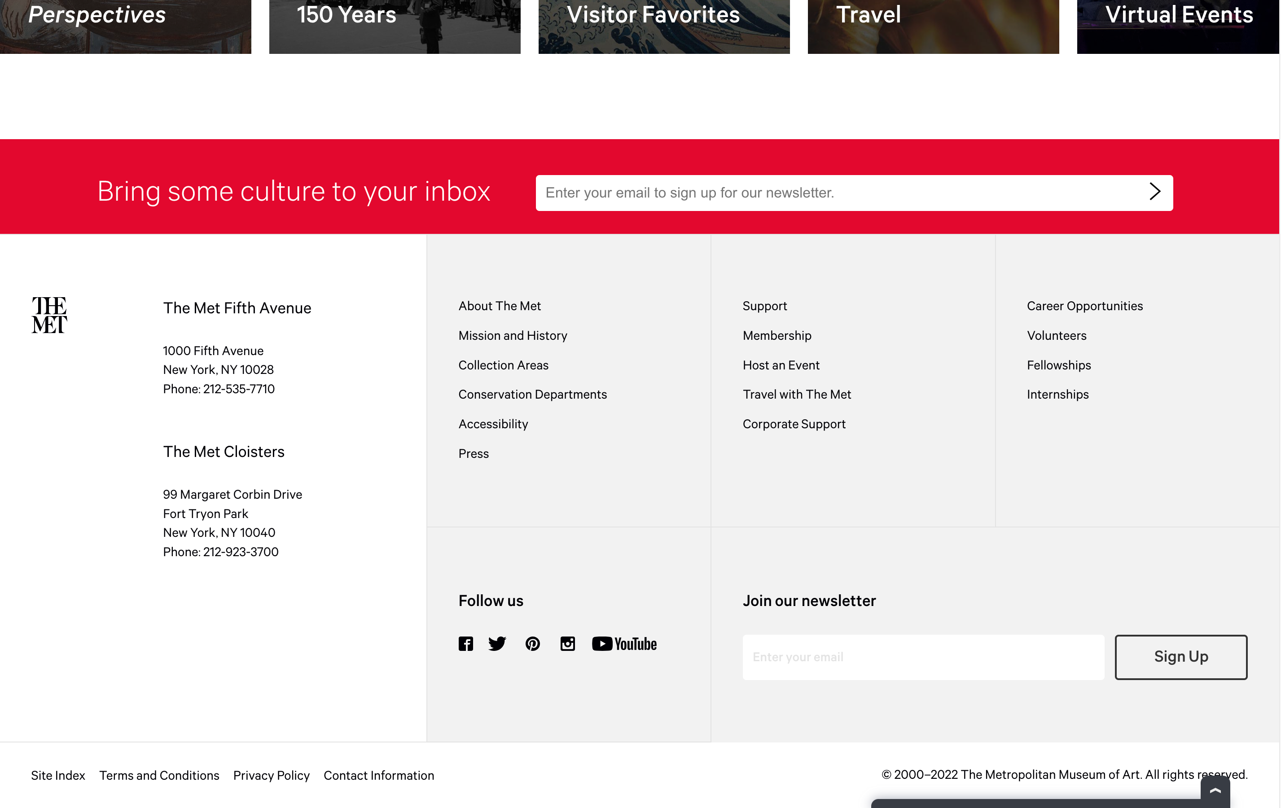1281x808 pixels.
Task: Expand the dark chat widget chevron
Action: [x=1215, y=790]
